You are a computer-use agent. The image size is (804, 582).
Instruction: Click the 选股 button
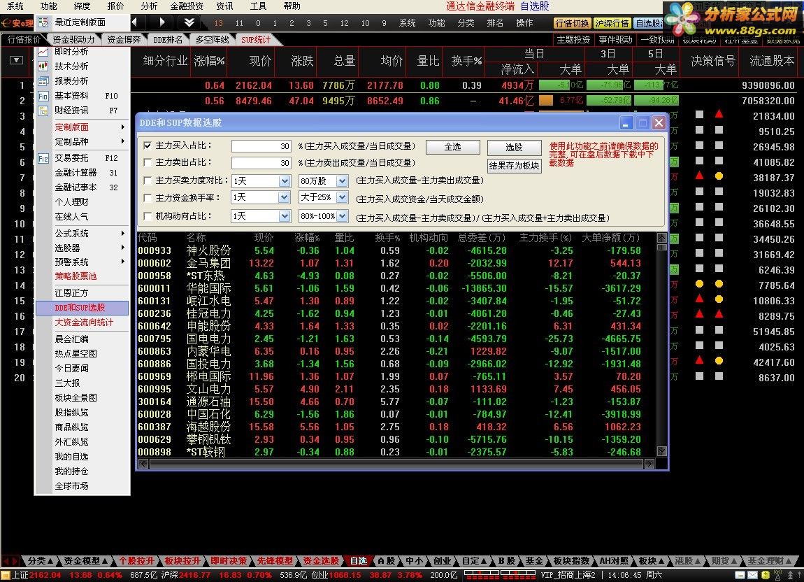(514, 148)
